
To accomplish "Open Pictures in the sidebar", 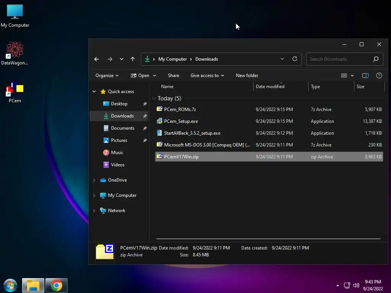I will 119,140.
